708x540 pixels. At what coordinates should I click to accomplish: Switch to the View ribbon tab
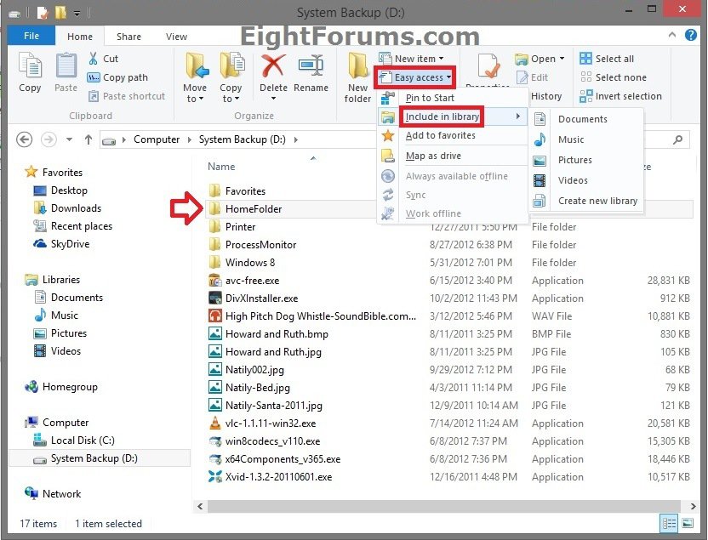176,37
